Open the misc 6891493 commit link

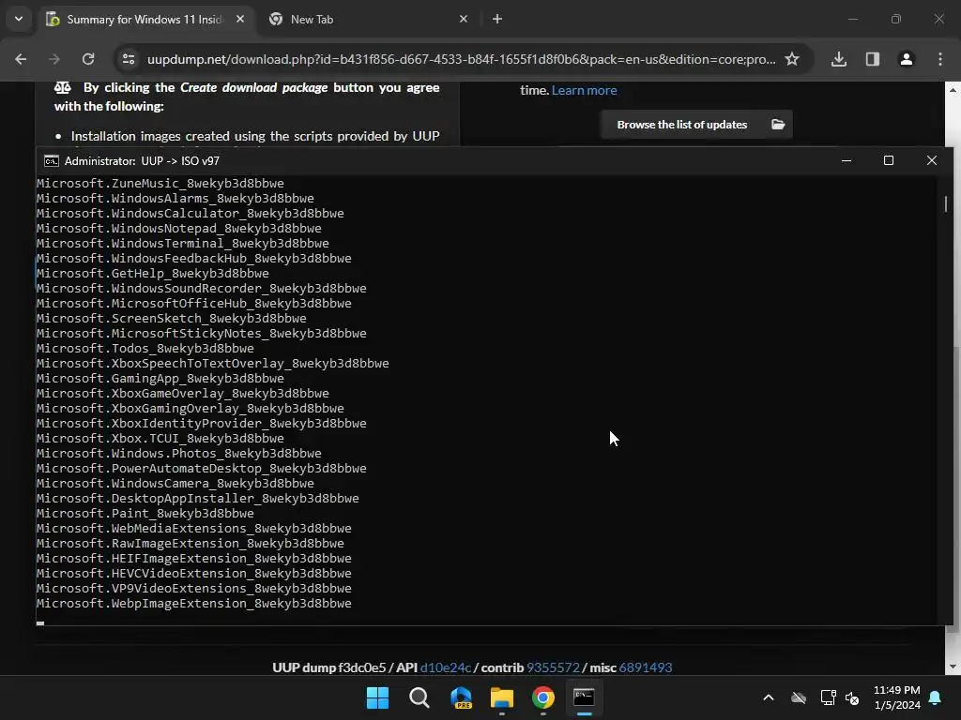(646, 667)
